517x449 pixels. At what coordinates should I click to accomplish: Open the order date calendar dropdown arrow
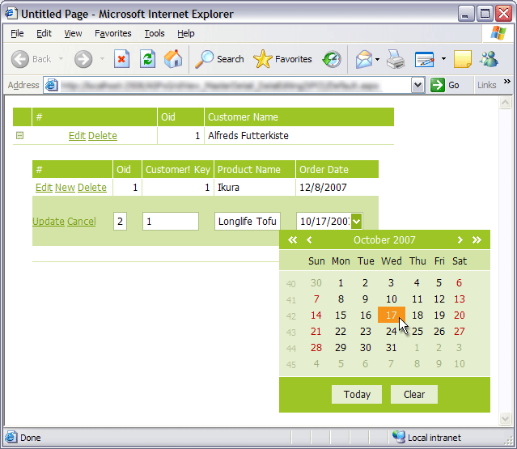click(357, 221)
